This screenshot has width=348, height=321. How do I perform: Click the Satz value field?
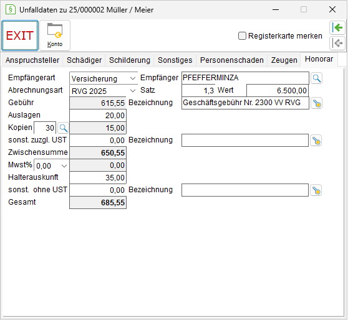(198, 91)
